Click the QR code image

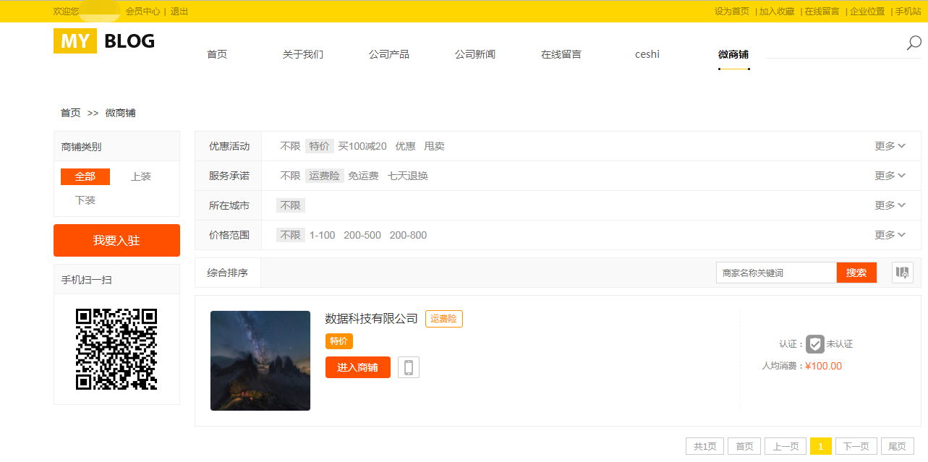(x=116, y=349)
